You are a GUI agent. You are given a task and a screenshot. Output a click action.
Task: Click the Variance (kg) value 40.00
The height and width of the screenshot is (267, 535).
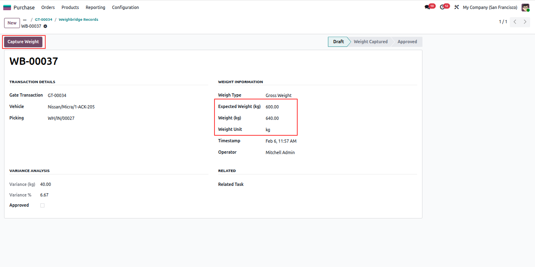(x=46, y=185)
